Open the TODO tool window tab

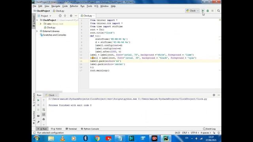tap(56, 129)
